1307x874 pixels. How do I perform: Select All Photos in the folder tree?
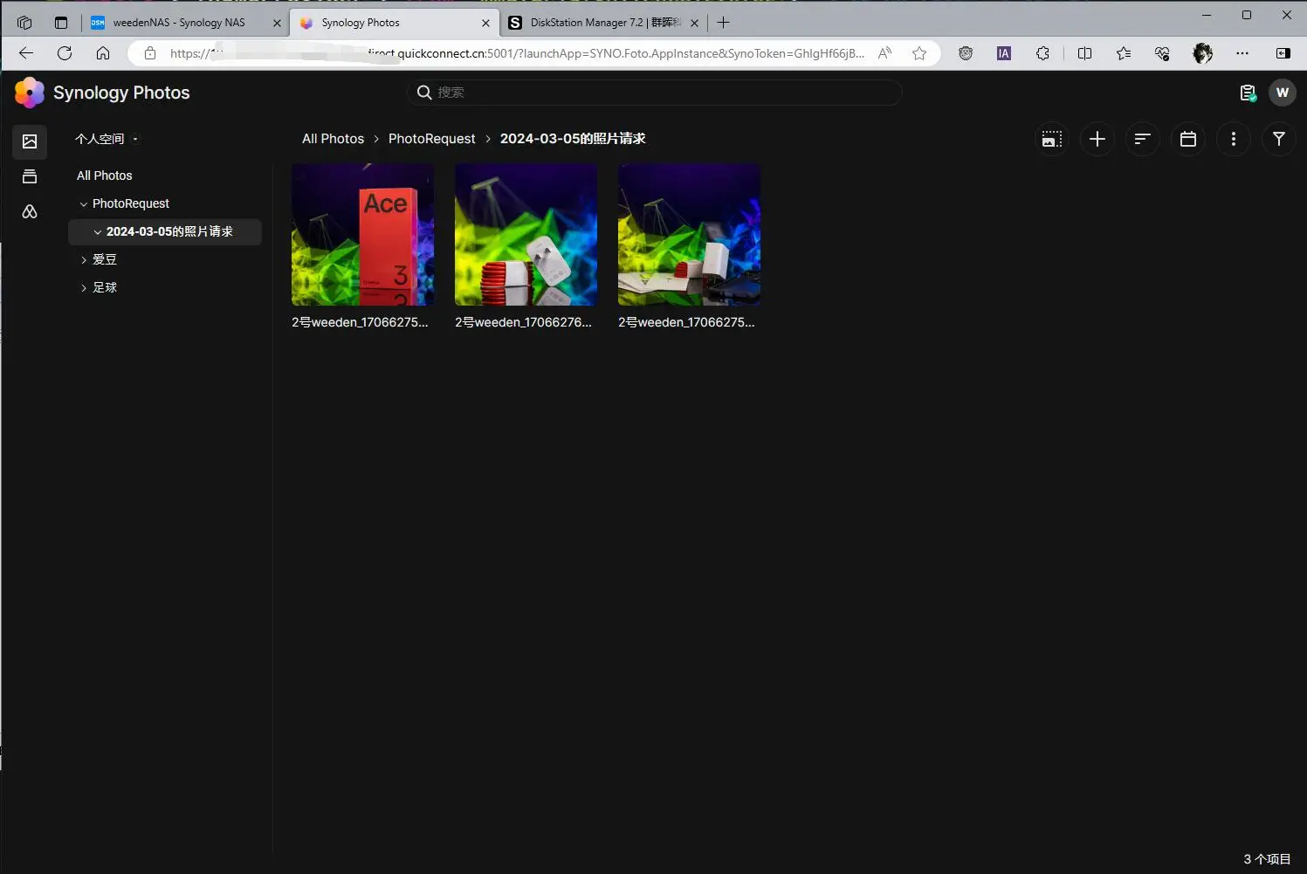point(104,175)
